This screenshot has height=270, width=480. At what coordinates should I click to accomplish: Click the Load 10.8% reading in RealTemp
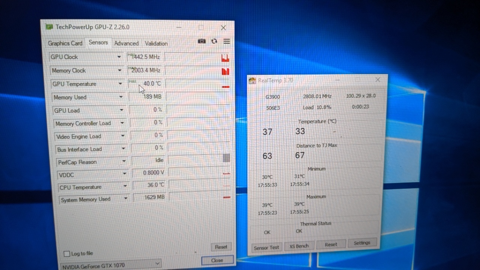point(317,107)
